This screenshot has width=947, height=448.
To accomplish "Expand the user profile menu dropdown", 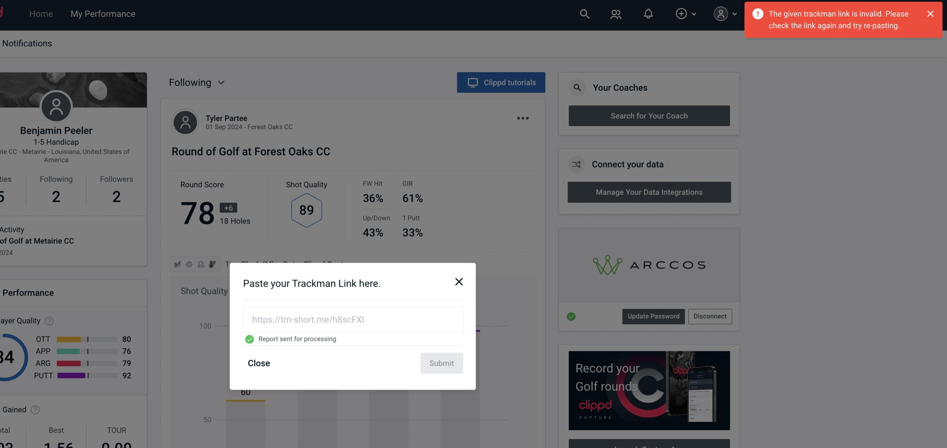I will pyautogui.click(x=725, y=13).
